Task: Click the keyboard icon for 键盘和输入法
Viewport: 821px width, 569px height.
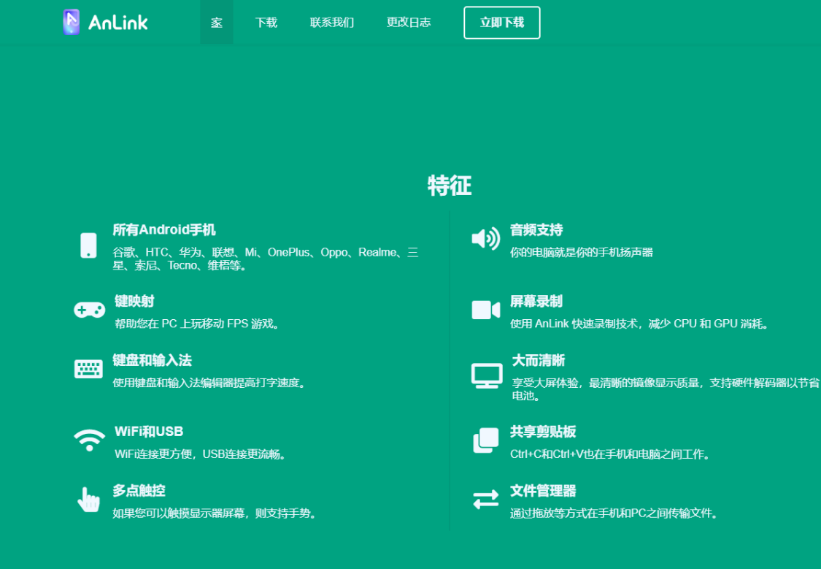Action: click(x=88, y=369)
